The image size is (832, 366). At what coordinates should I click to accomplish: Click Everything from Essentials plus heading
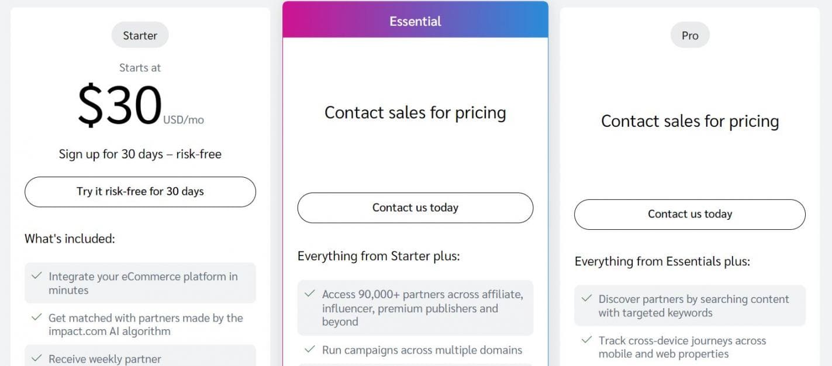point(662,261)
